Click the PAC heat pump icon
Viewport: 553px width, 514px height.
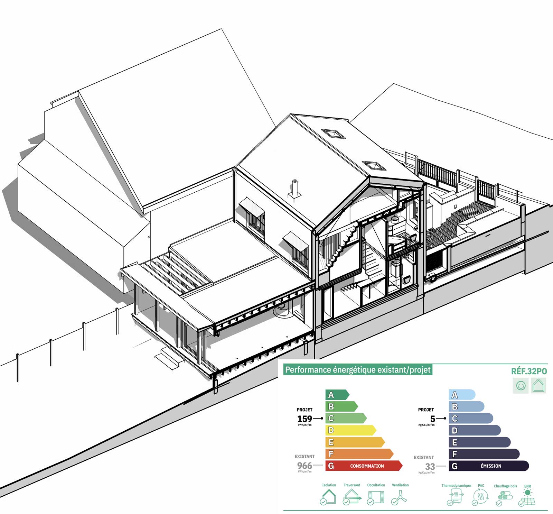480,497
